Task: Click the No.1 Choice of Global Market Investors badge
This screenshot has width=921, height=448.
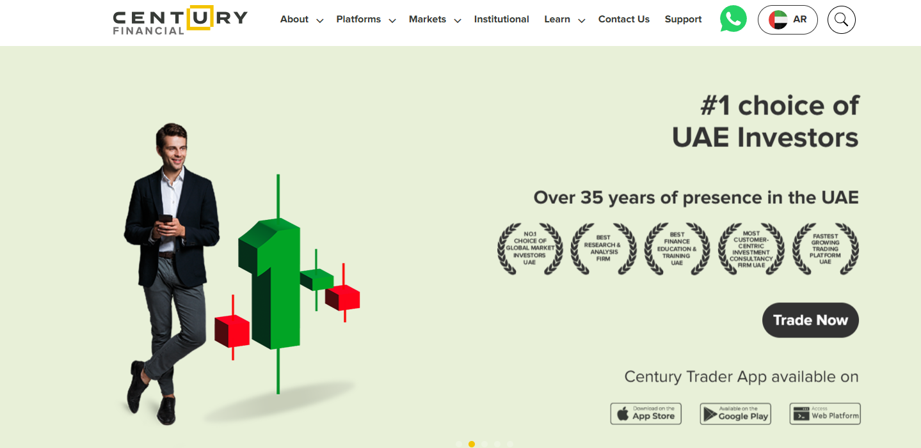Action: click(529, 249)
